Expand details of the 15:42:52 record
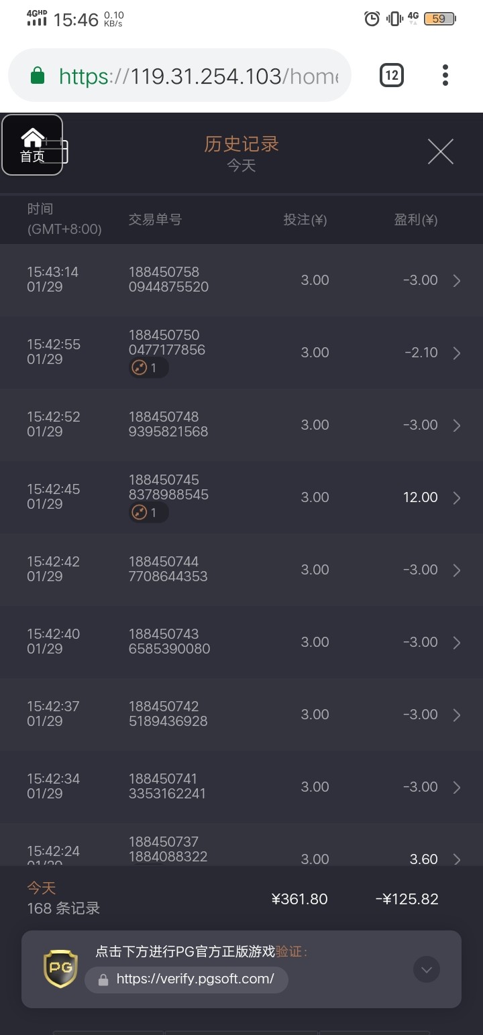 click(457, 426)
